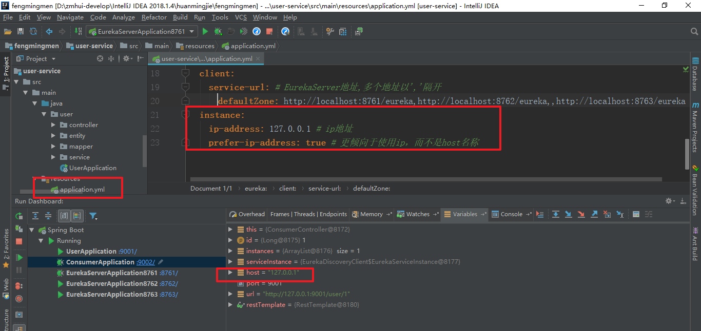
Task: Open the Run Dashboard filter dropdown
Action: click(x=93, y=216)
